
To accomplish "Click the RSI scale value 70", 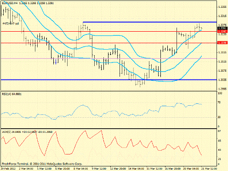I will coord(219,102).
